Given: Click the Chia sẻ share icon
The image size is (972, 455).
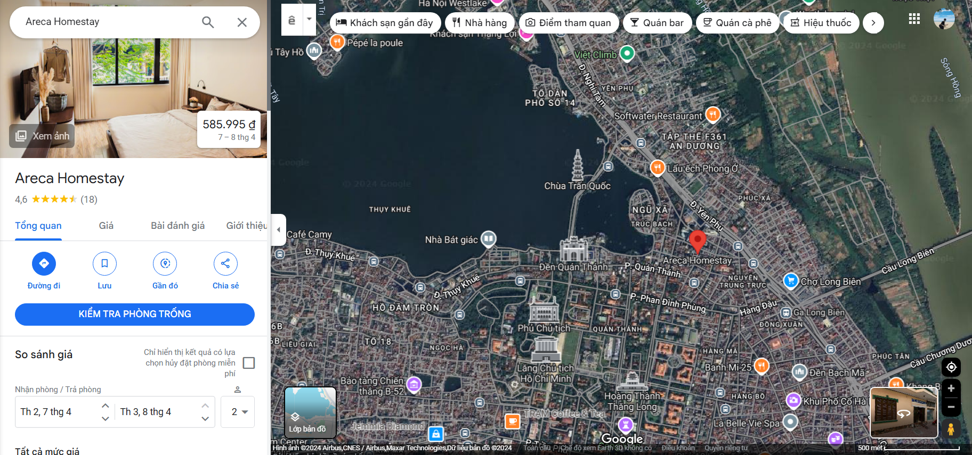Looking at the screenshot, I should pos(225,263).
